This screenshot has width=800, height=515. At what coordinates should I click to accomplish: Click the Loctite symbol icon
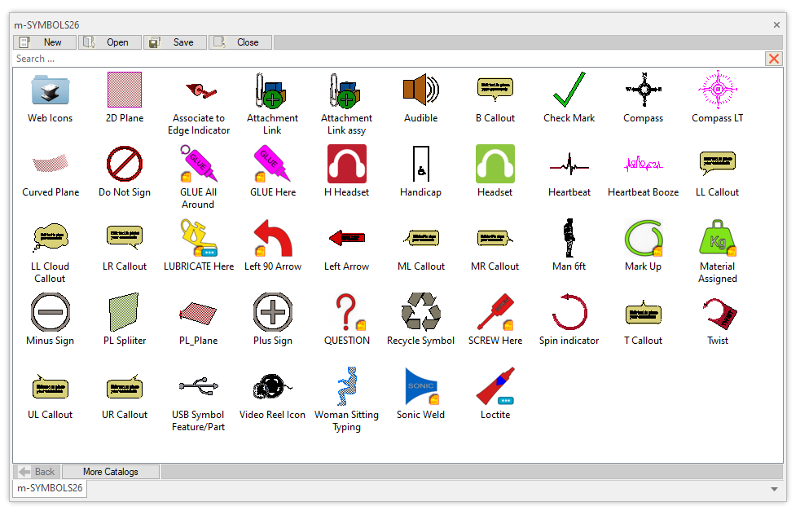(x=495, y=386)
